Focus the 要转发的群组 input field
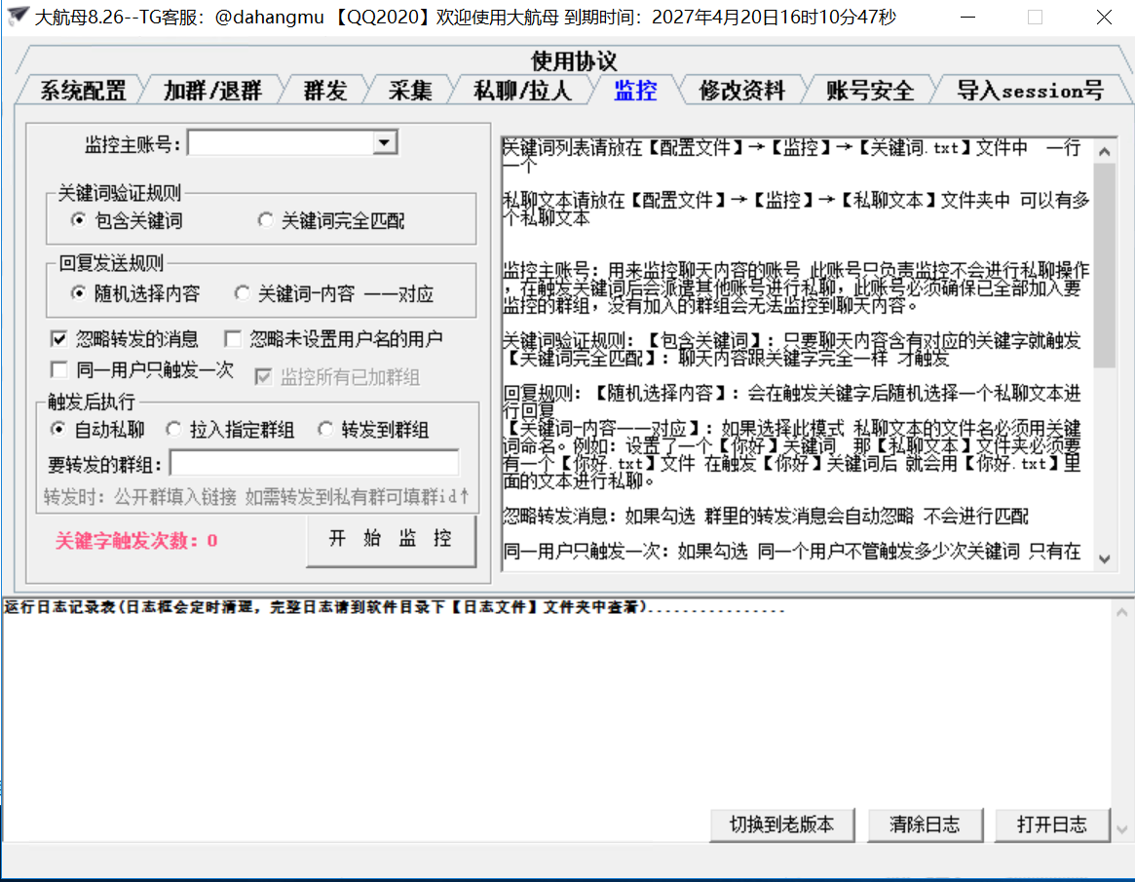The height and width of the screenshot is (882, 1135). [x=314, y=463]
